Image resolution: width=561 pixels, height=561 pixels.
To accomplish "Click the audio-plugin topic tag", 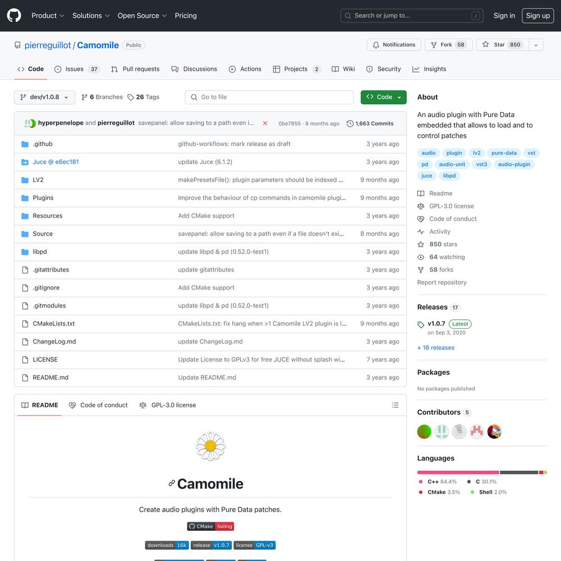I will tap(514, 164).
